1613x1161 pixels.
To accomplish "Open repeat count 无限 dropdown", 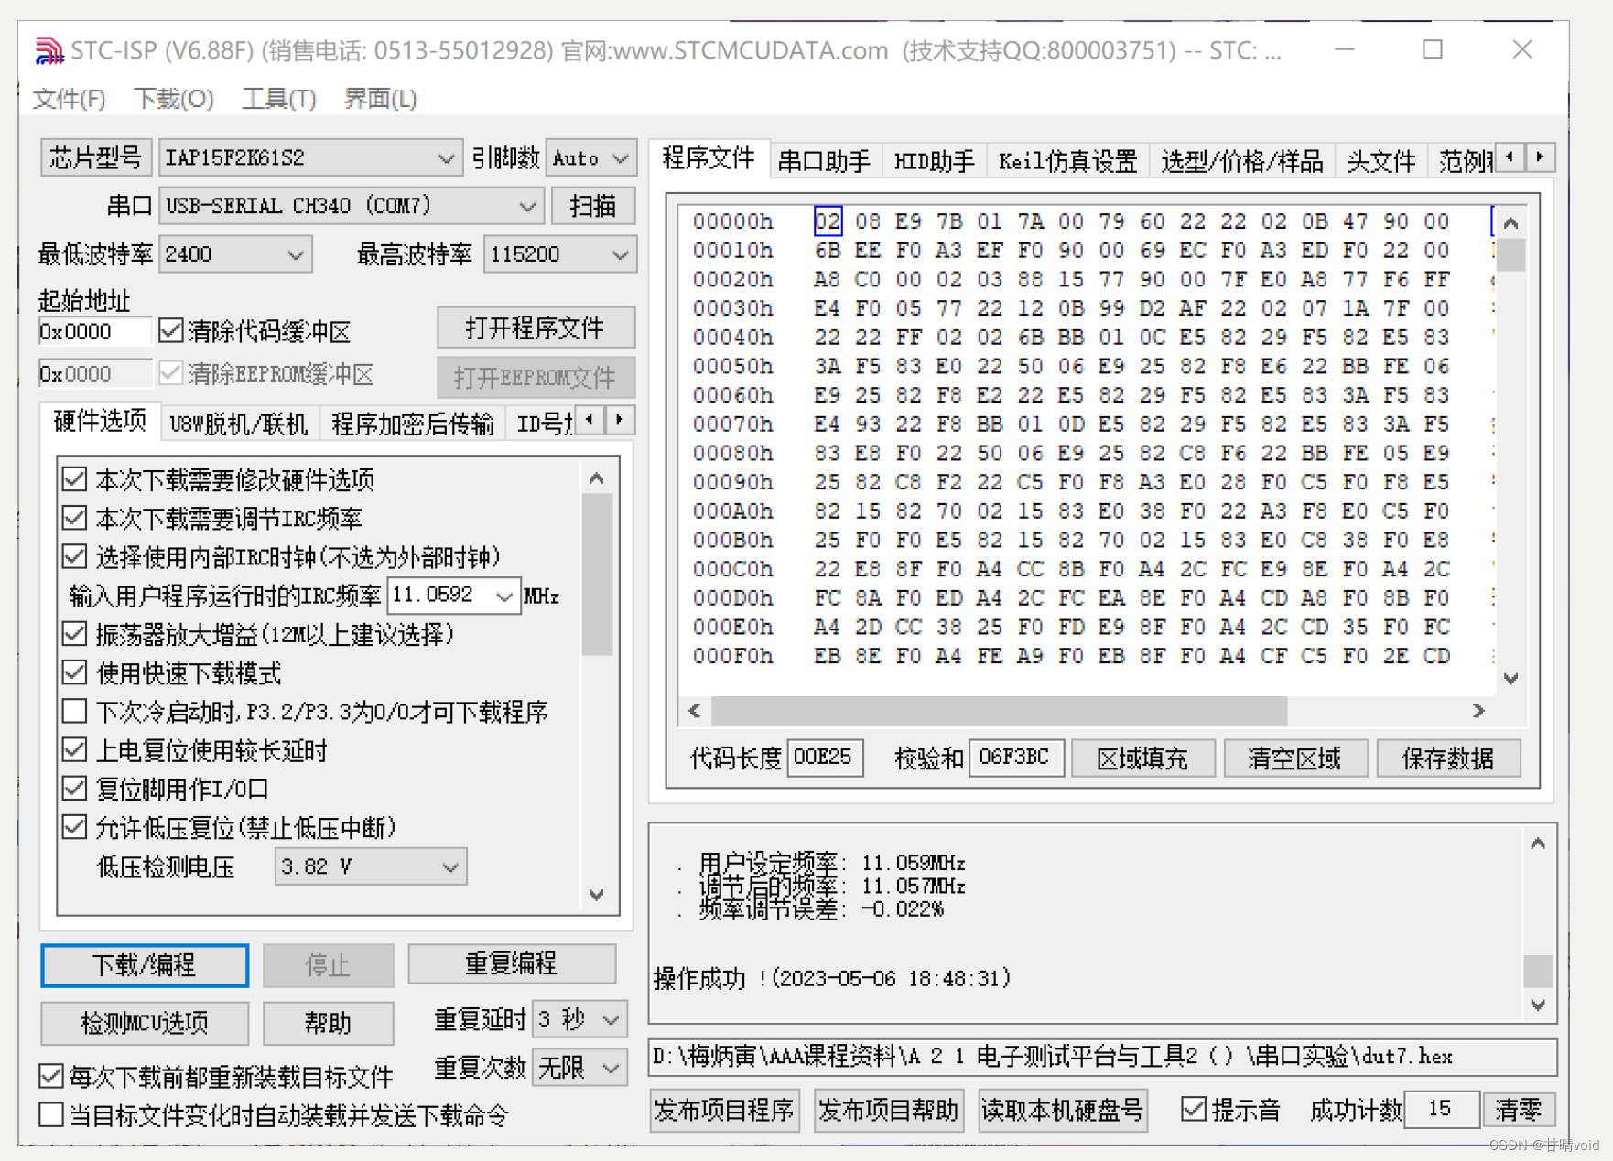I will 579,1067.
